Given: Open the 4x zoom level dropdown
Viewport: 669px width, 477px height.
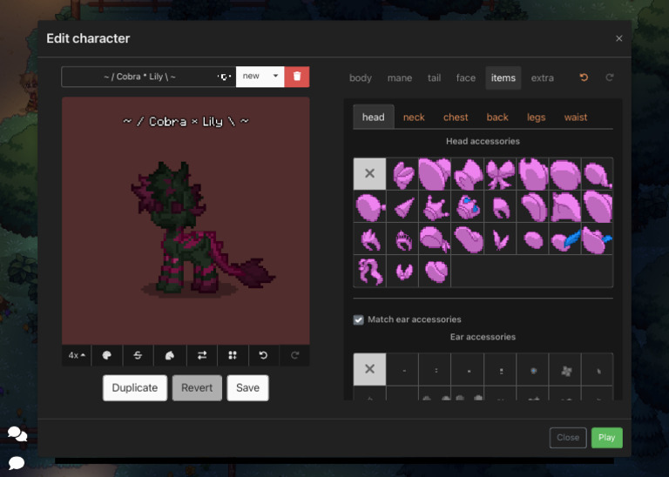Looking at the screenshot, I should click(x=77, y=355).
